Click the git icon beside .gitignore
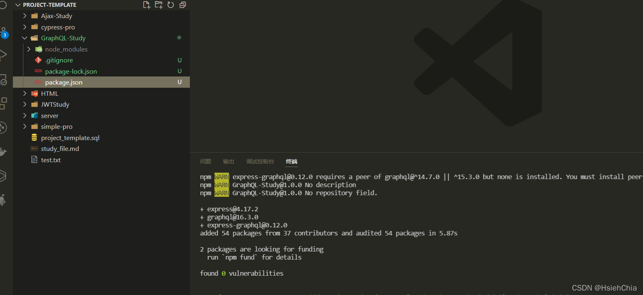The height and width of the screenshot is (295, 643). tap(38, 60)
